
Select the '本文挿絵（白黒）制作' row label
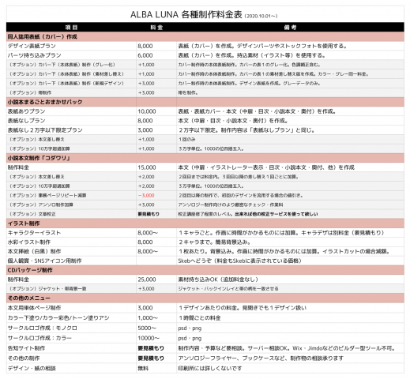34,252
